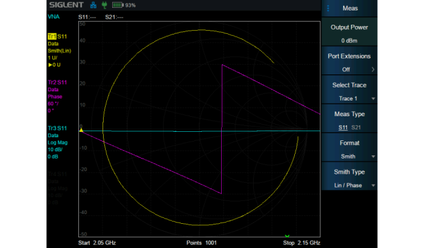Open the Select Trace dropdown arrow
The height and width of the screenshot is (248, 424).
373,99
